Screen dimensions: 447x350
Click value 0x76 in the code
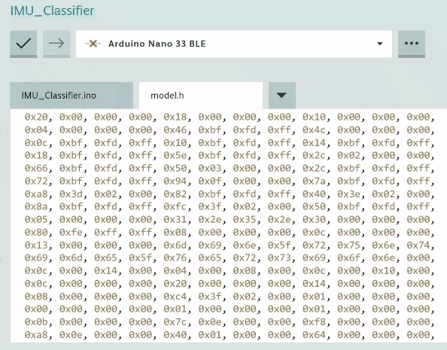click(175, 257)
